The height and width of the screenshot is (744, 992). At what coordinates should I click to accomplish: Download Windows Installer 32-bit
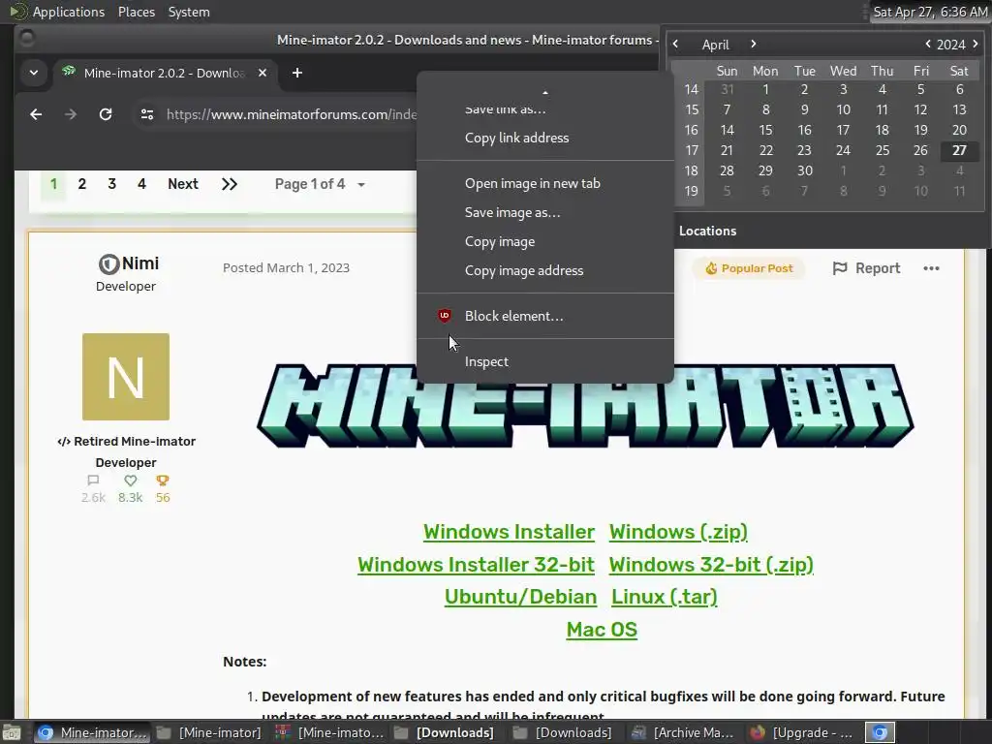(476, 565)
